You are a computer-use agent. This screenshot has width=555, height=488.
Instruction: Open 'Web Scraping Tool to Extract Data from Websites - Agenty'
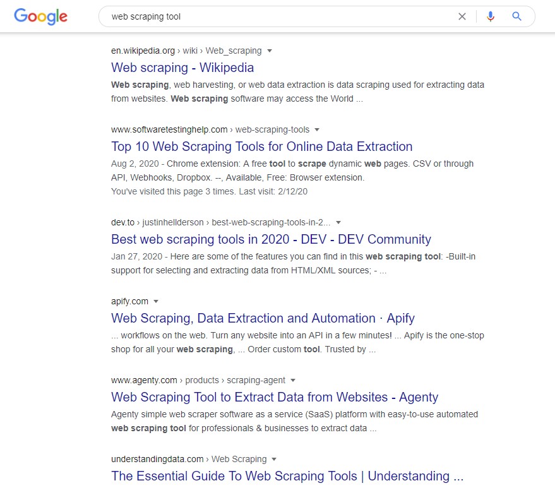275,397
